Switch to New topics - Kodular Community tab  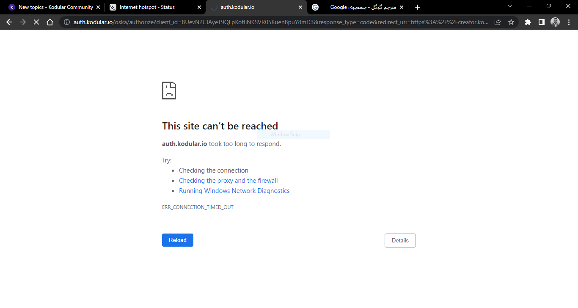click(x=54, y=7)
